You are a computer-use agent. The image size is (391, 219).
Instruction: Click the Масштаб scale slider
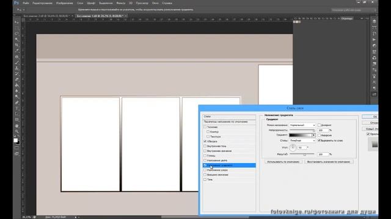(x=302, y=154)
